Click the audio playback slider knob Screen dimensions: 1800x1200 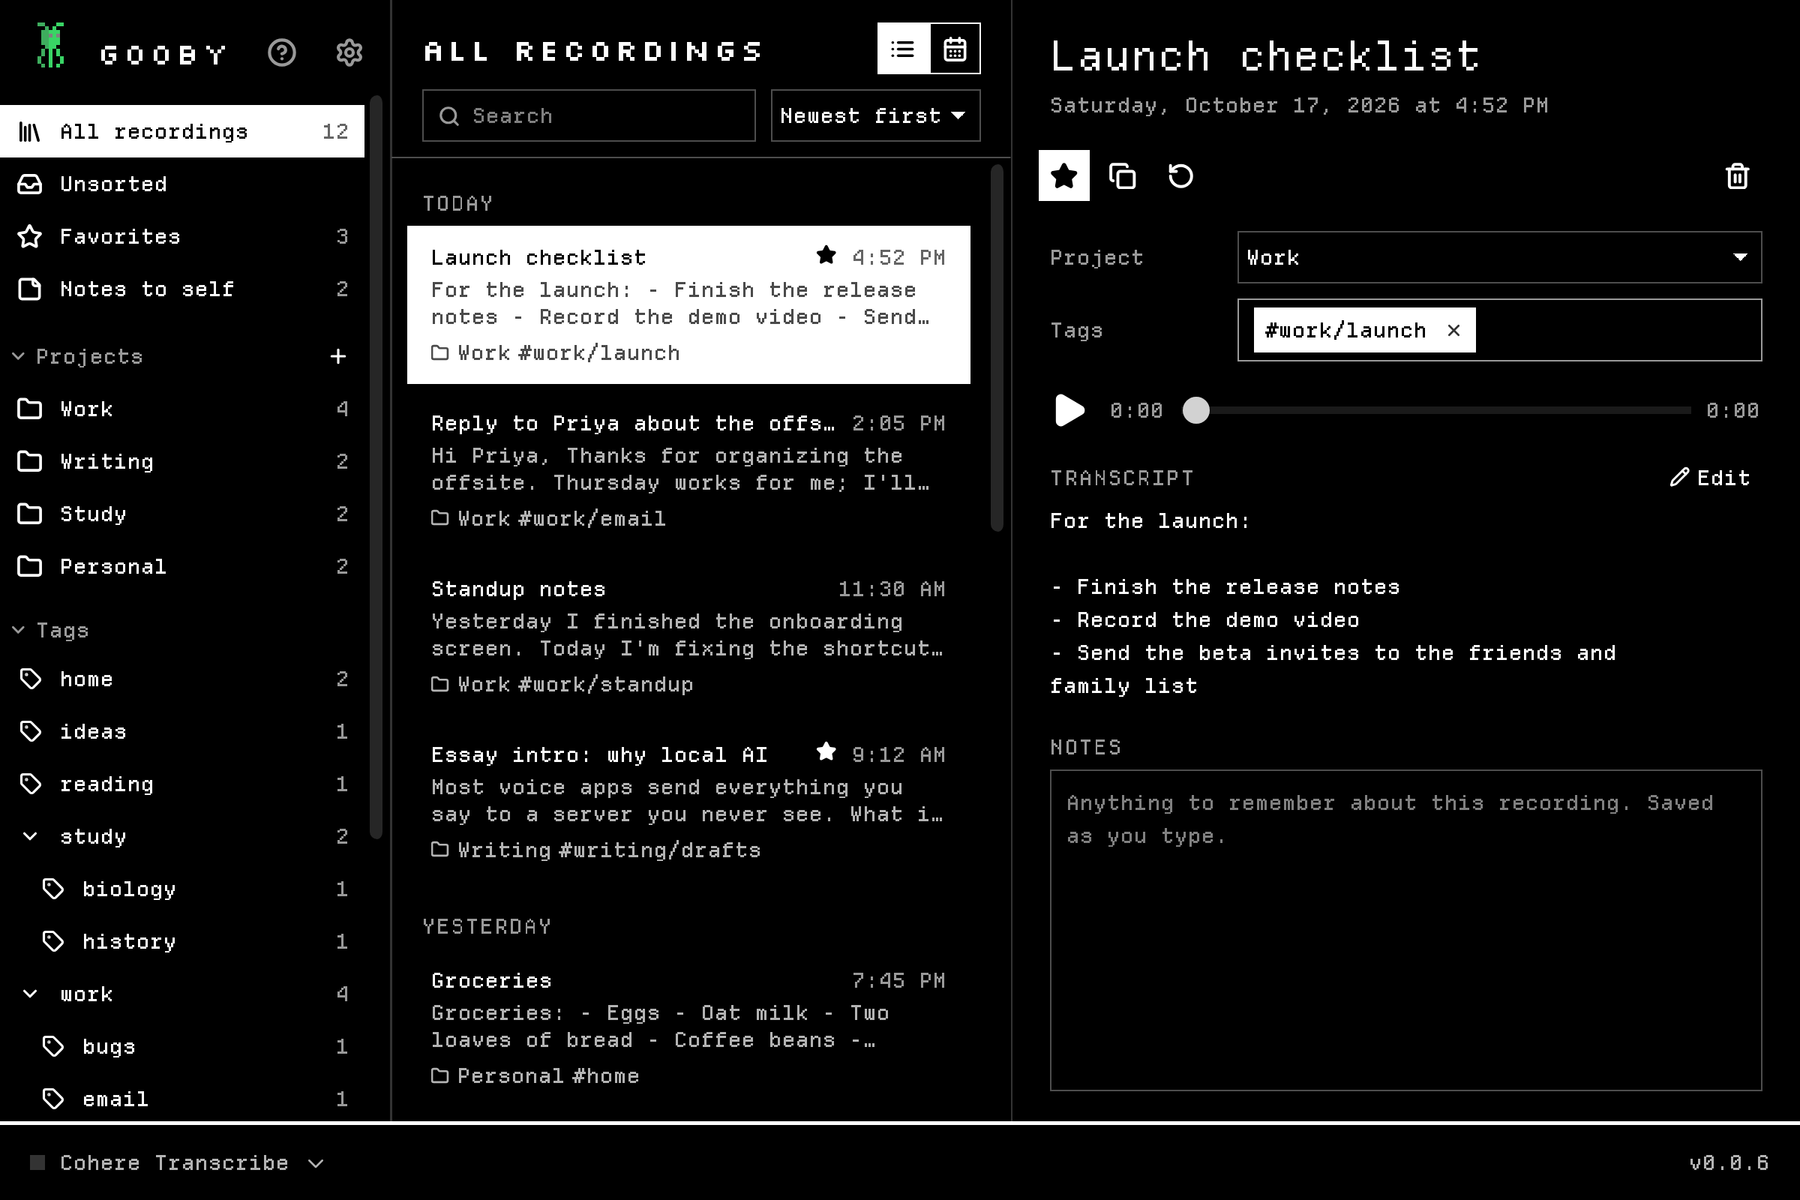[1196, 410]
